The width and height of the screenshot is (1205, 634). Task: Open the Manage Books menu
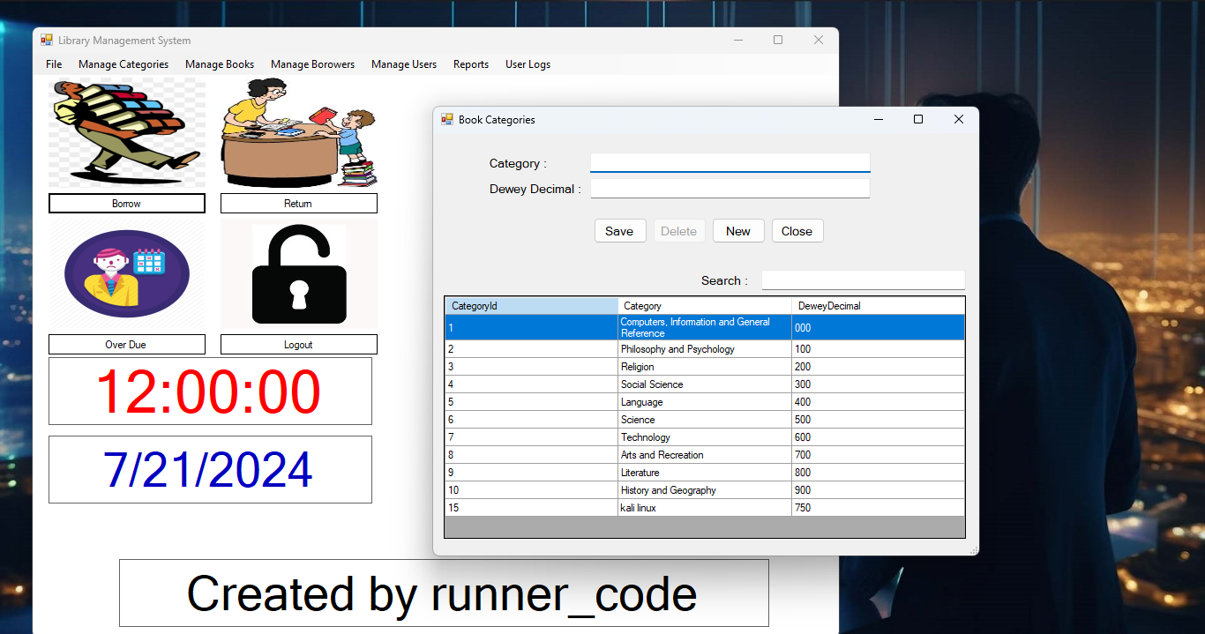pos(220,64)
